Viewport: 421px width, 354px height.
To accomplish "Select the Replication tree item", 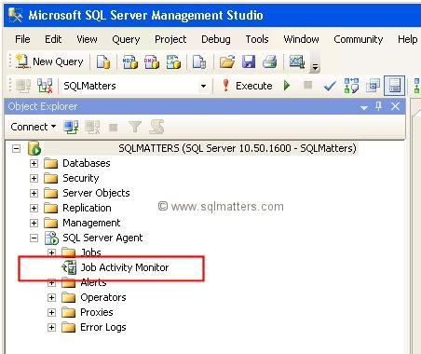I will (87, 208).
